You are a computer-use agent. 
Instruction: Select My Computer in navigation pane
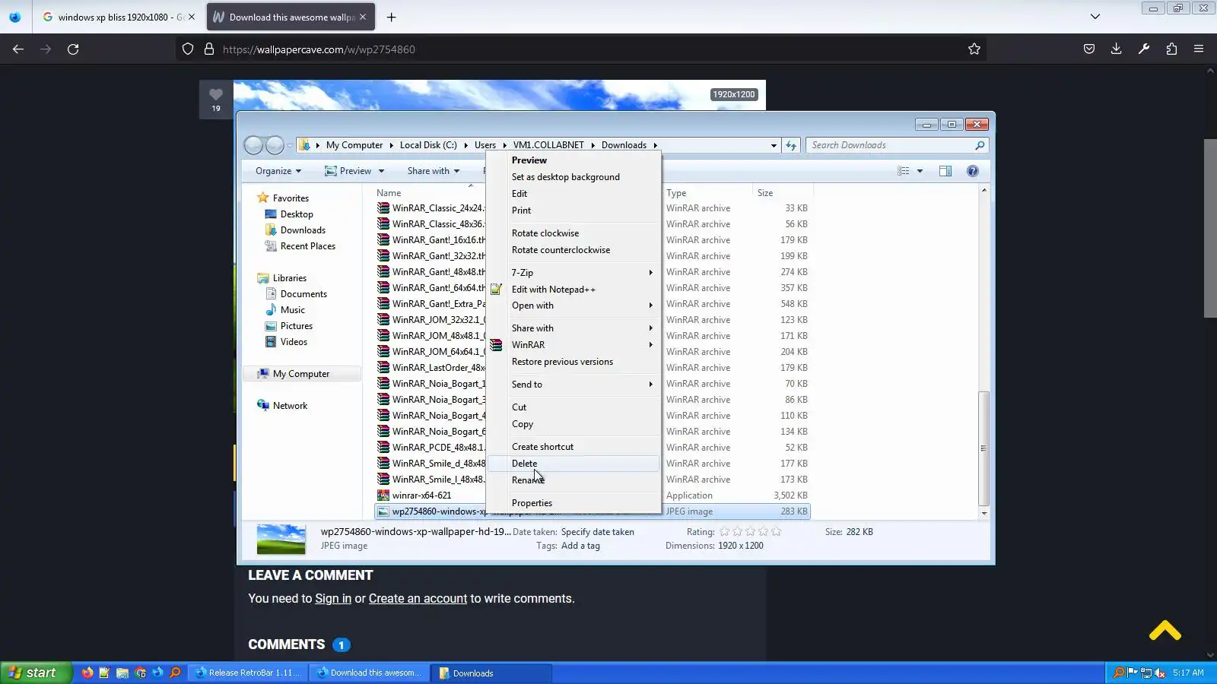click(x=301, y=374)
